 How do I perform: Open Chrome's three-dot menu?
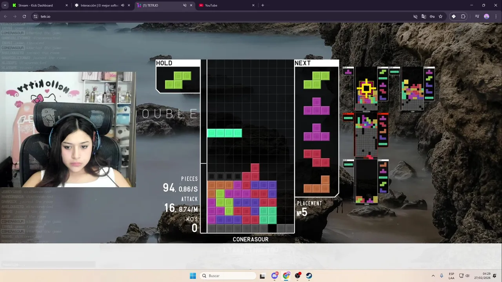[496, 16]
